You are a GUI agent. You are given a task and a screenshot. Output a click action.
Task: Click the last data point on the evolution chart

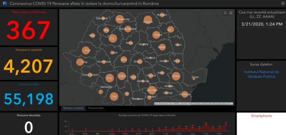pyautogui.click(x=226, y=125)
